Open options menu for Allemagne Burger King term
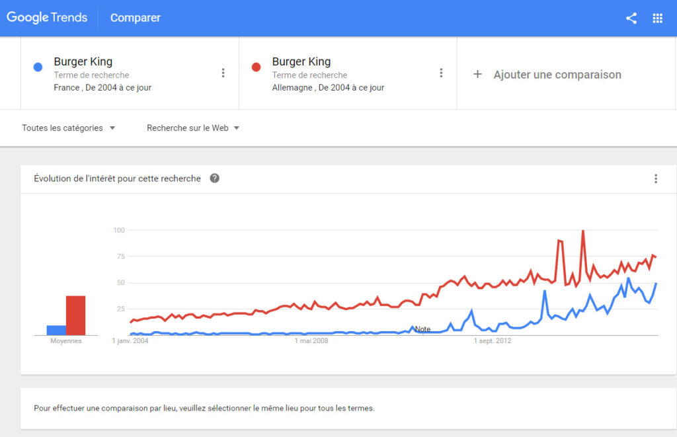The image size is (677, 437). click(x=441, y=73)
